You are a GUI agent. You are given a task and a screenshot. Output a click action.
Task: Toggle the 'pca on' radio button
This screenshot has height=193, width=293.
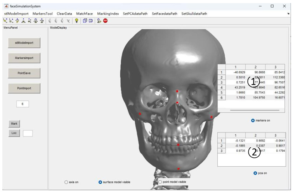[255, 173]
